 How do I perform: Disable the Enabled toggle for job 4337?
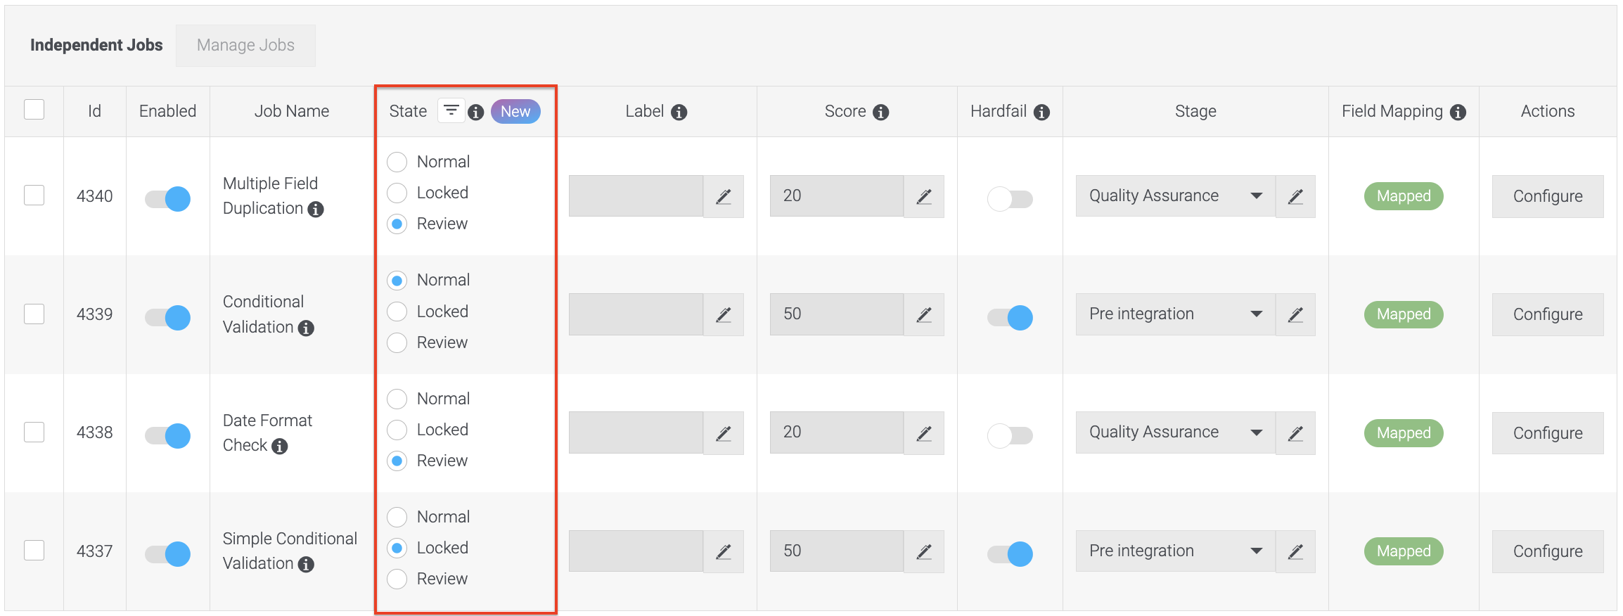pos(167,553)
